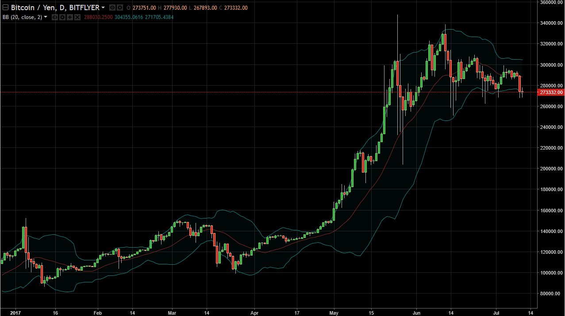Click the 300000.00 price axis label
Screen dimensions: 565x316
(x=551, y=65)
